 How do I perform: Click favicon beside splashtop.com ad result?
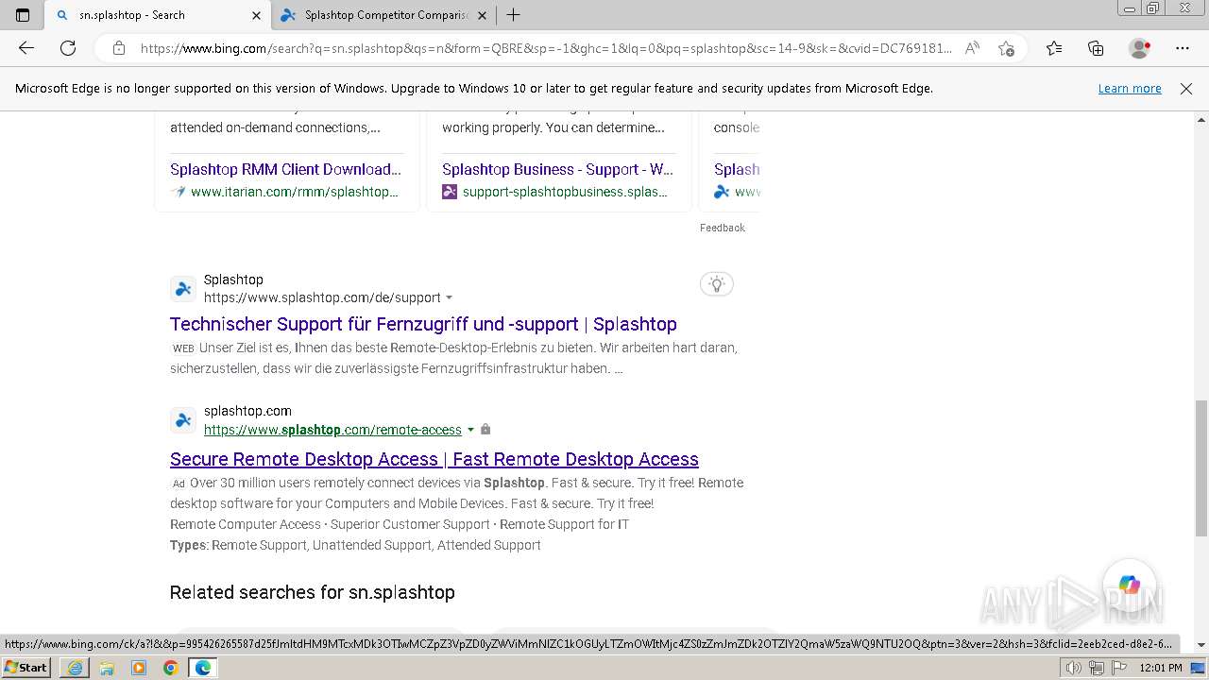click(183, 420)
